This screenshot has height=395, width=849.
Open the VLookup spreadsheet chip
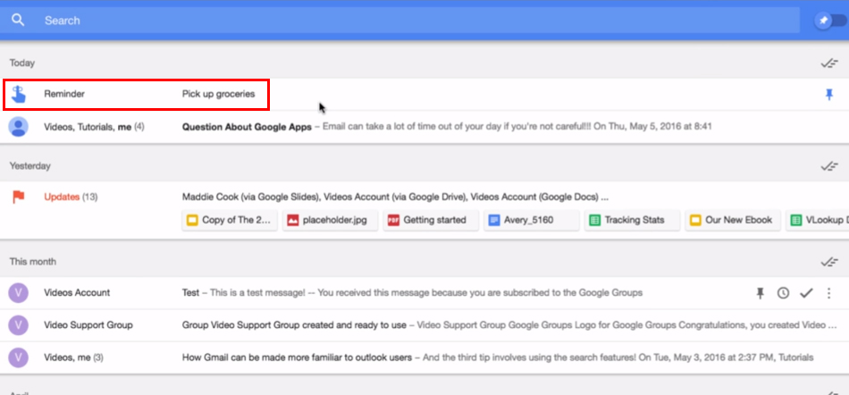(x=817, y=220)
